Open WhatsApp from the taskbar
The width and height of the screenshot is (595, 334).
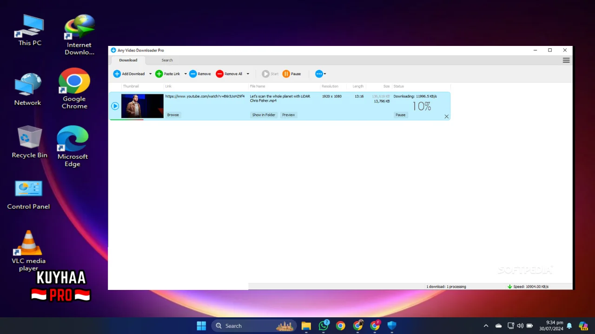324,326
